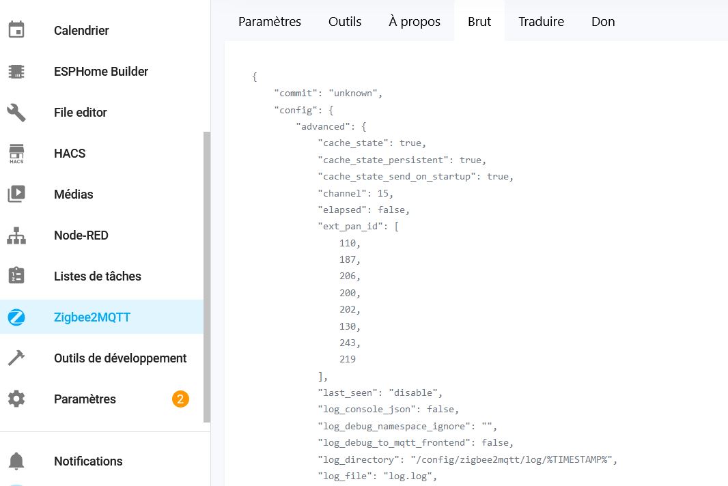
Task: Click the "elapsed": false line
Action: tap(363, 210)
